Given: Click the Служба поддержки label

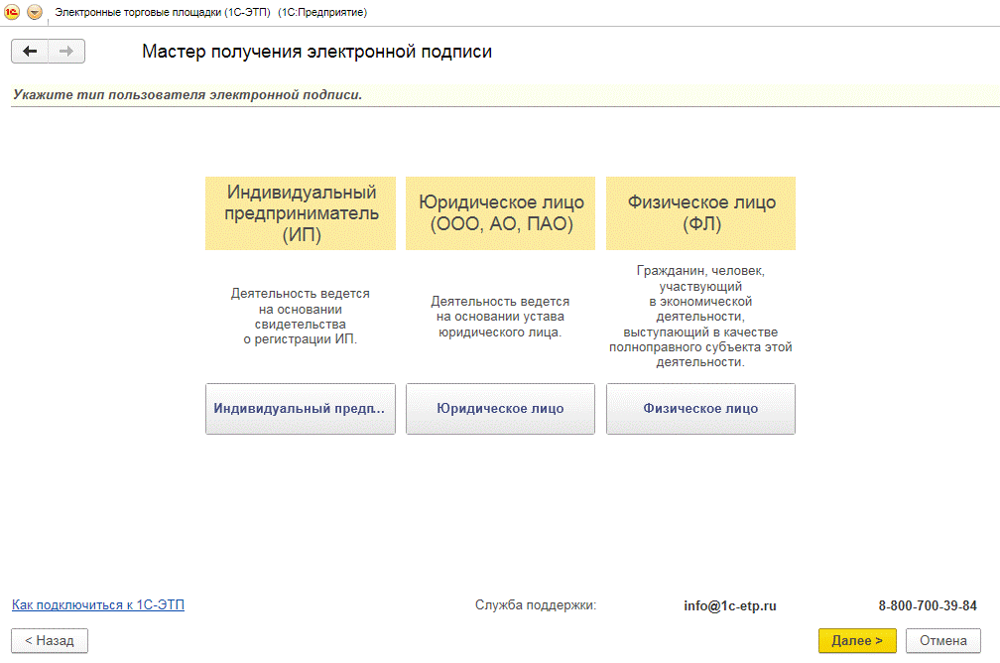Looking at the screenshot, I should [536, 604].
